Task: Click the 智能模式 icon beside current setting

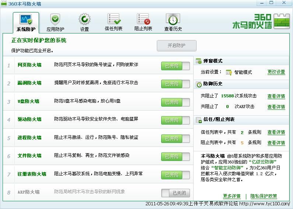Action: (x=229, y=72)
